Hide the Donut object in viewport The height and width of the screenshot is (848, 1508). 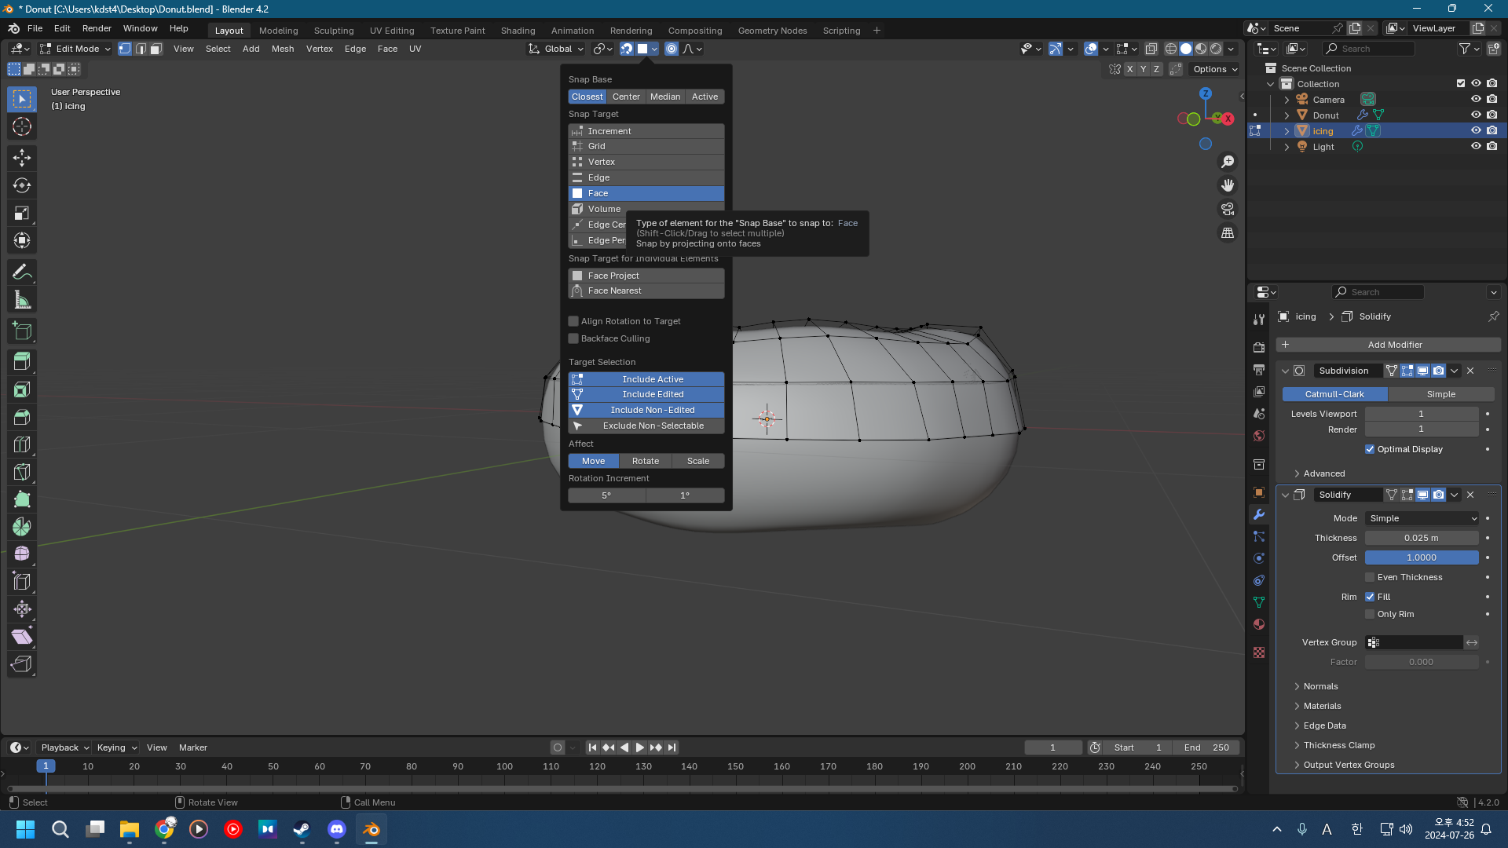click(1476, 115)
